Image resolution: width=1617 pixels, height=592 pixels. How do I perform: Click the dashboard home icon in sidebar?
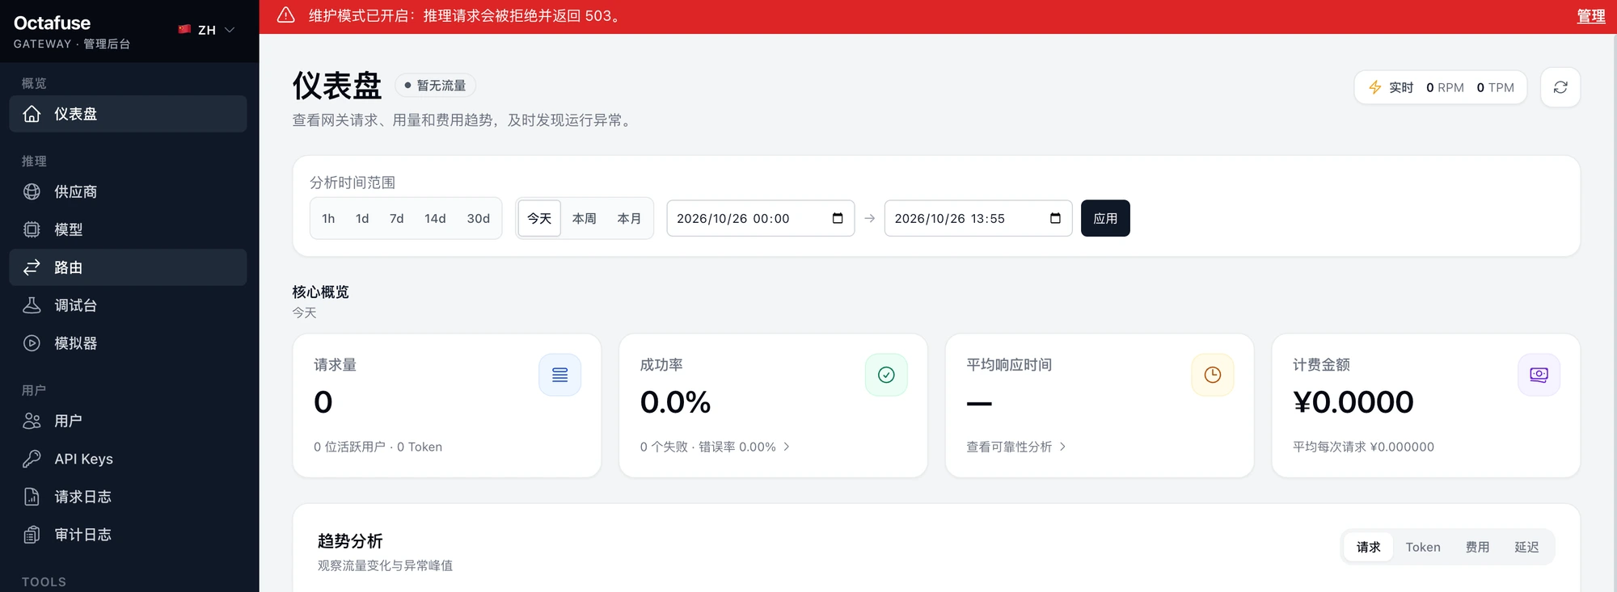tap(32, 114)
